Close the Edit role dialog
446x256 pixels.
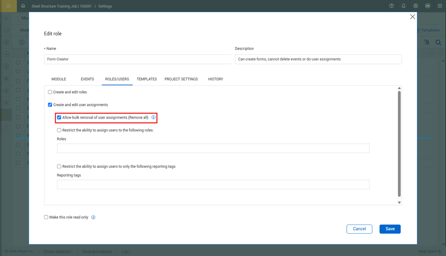click(413, 17)
